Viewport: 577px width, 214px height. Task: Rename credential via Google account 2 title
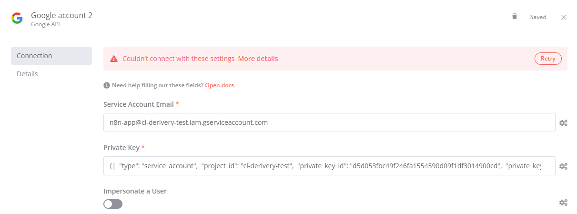coord(61,15)
